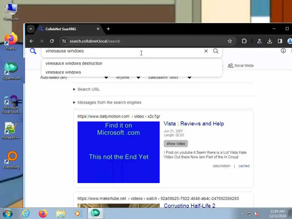The image size is (292, 219).
Task: Open the Supermium desktop shortcut
Action: tap(11, 71)
